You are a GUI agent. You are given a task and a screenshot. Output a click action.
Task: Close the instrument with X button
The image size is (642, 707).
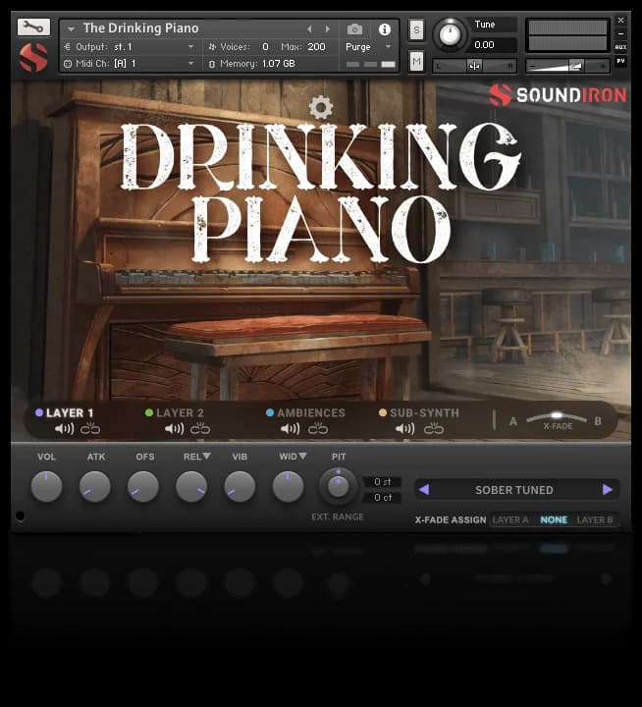point(620,21)
